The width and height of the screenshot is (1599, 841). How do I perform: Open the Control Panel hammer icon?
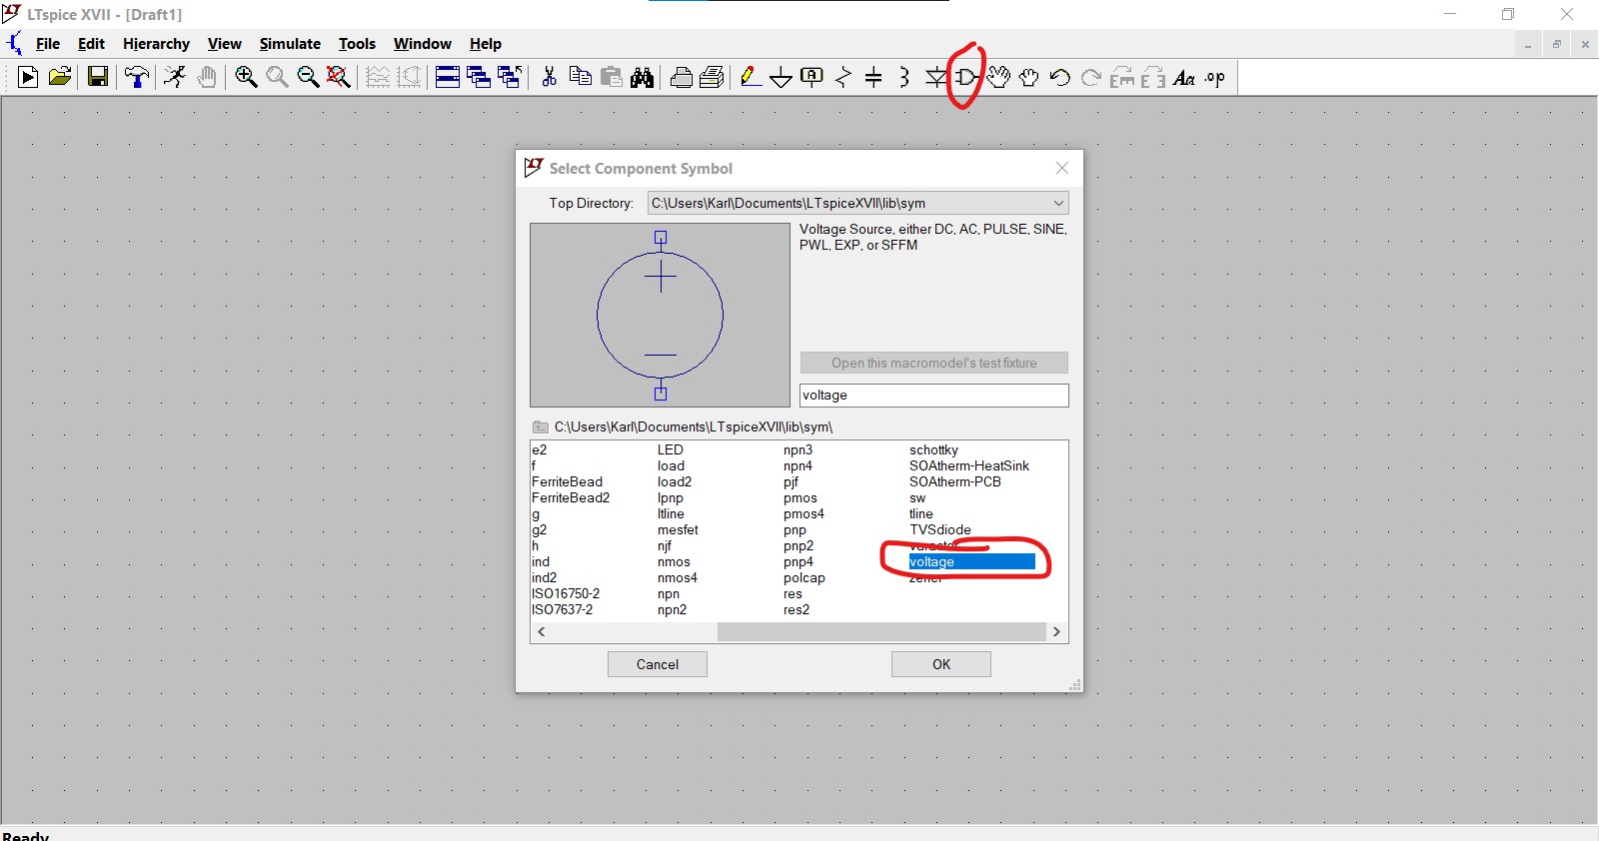(x=137, y=77)
